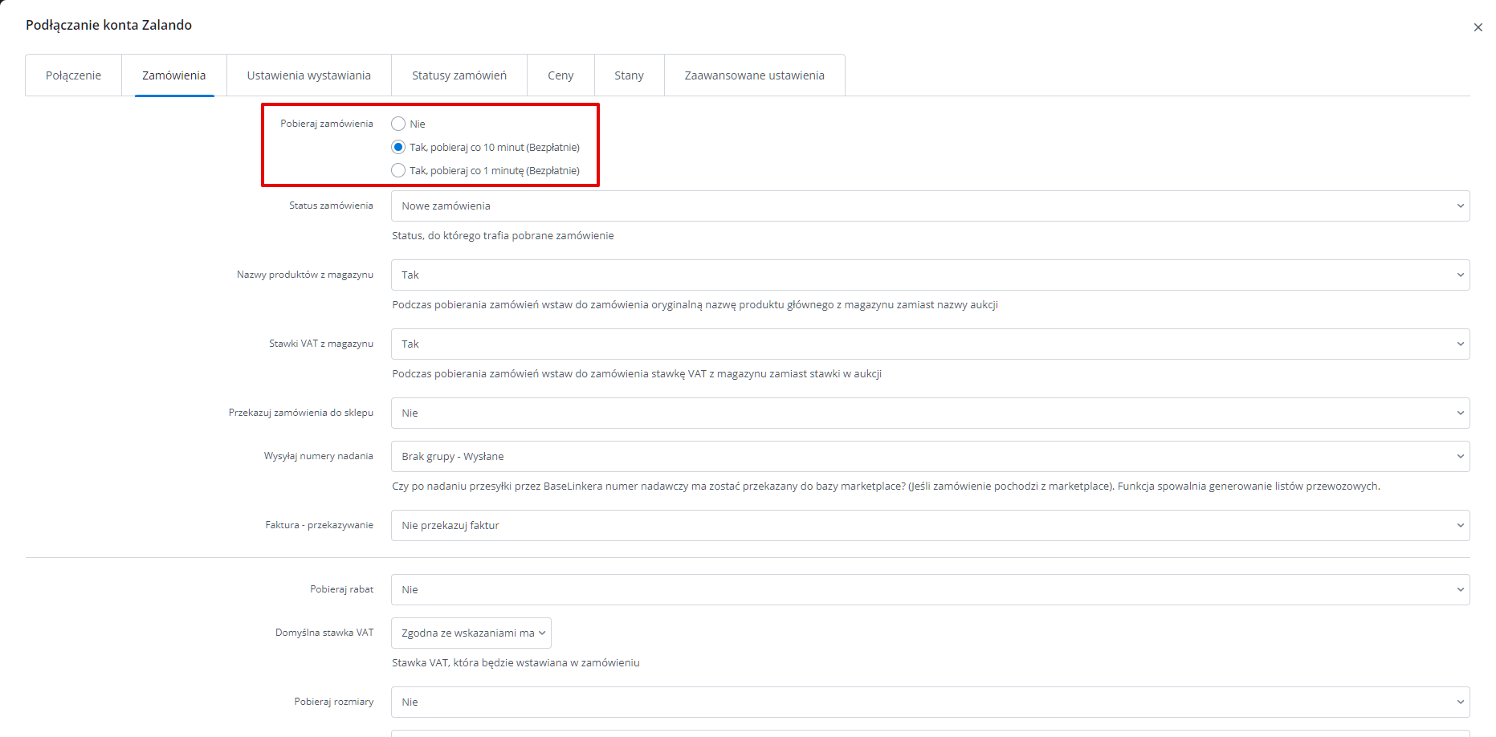The height and width of the screenshot is (737, 1496).
Task: Click the 'Faktura - przekazywanie' label
Action: pos(320,525)
